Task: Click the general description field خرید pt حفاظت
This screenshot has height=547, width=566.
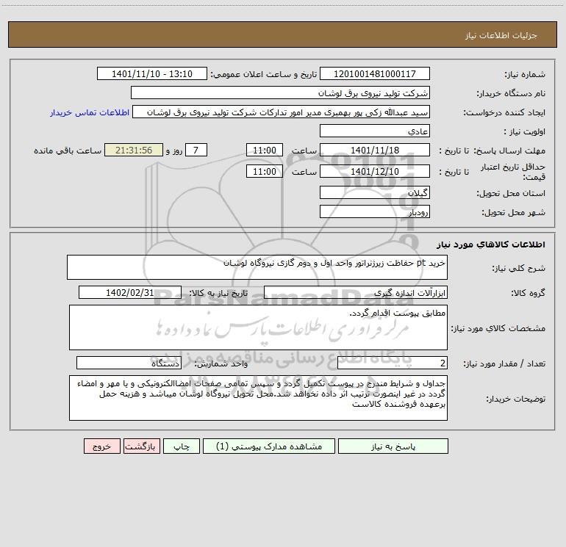Action: (x=257, y=267)
